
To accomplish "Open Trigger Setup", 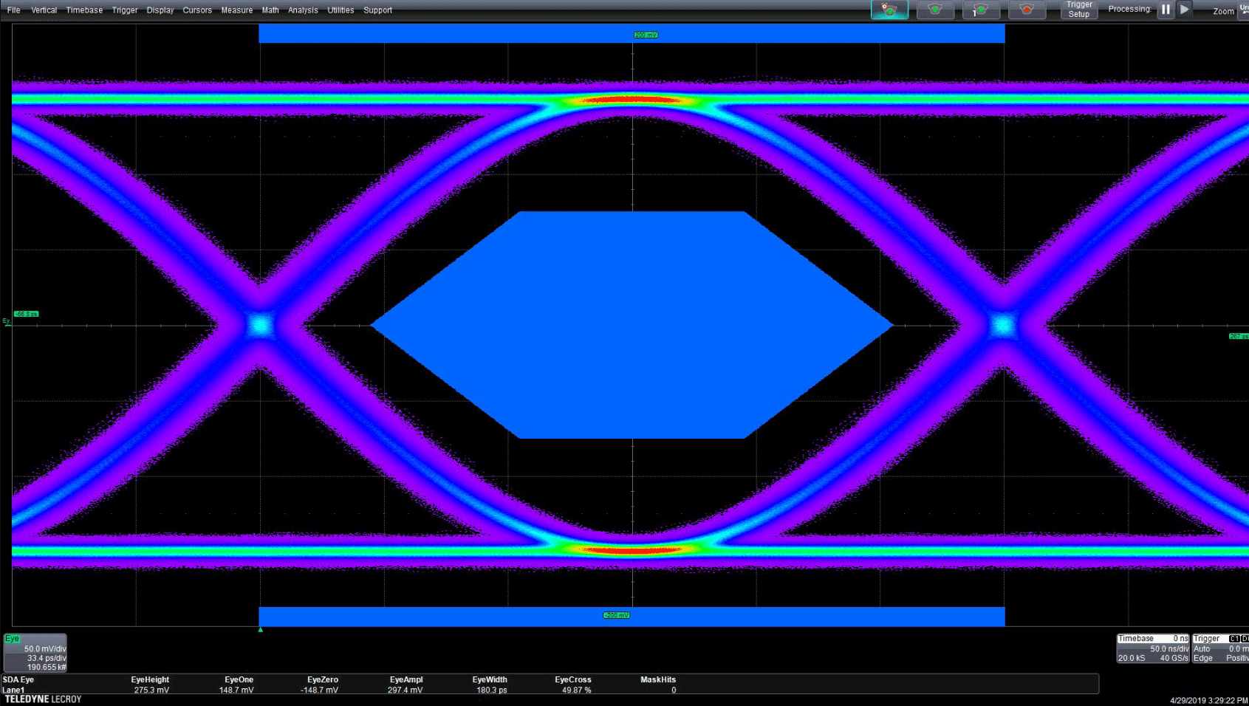I will 1079,10.
